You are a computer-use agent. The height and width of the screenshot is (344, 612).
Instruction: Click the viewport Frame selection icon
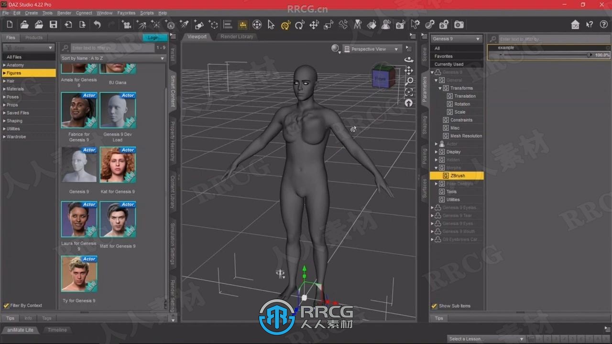(409, 92)
